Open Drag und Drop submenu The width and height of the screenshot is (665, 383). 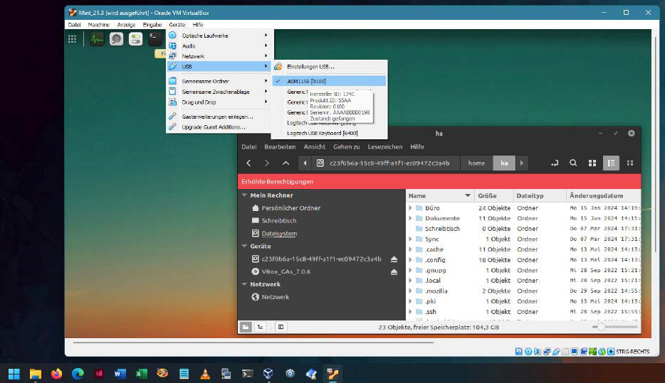coord(219,102)
